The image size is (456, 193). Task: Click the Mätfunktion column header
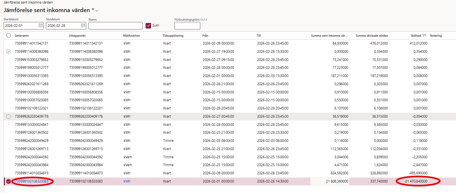click(131, 35)
